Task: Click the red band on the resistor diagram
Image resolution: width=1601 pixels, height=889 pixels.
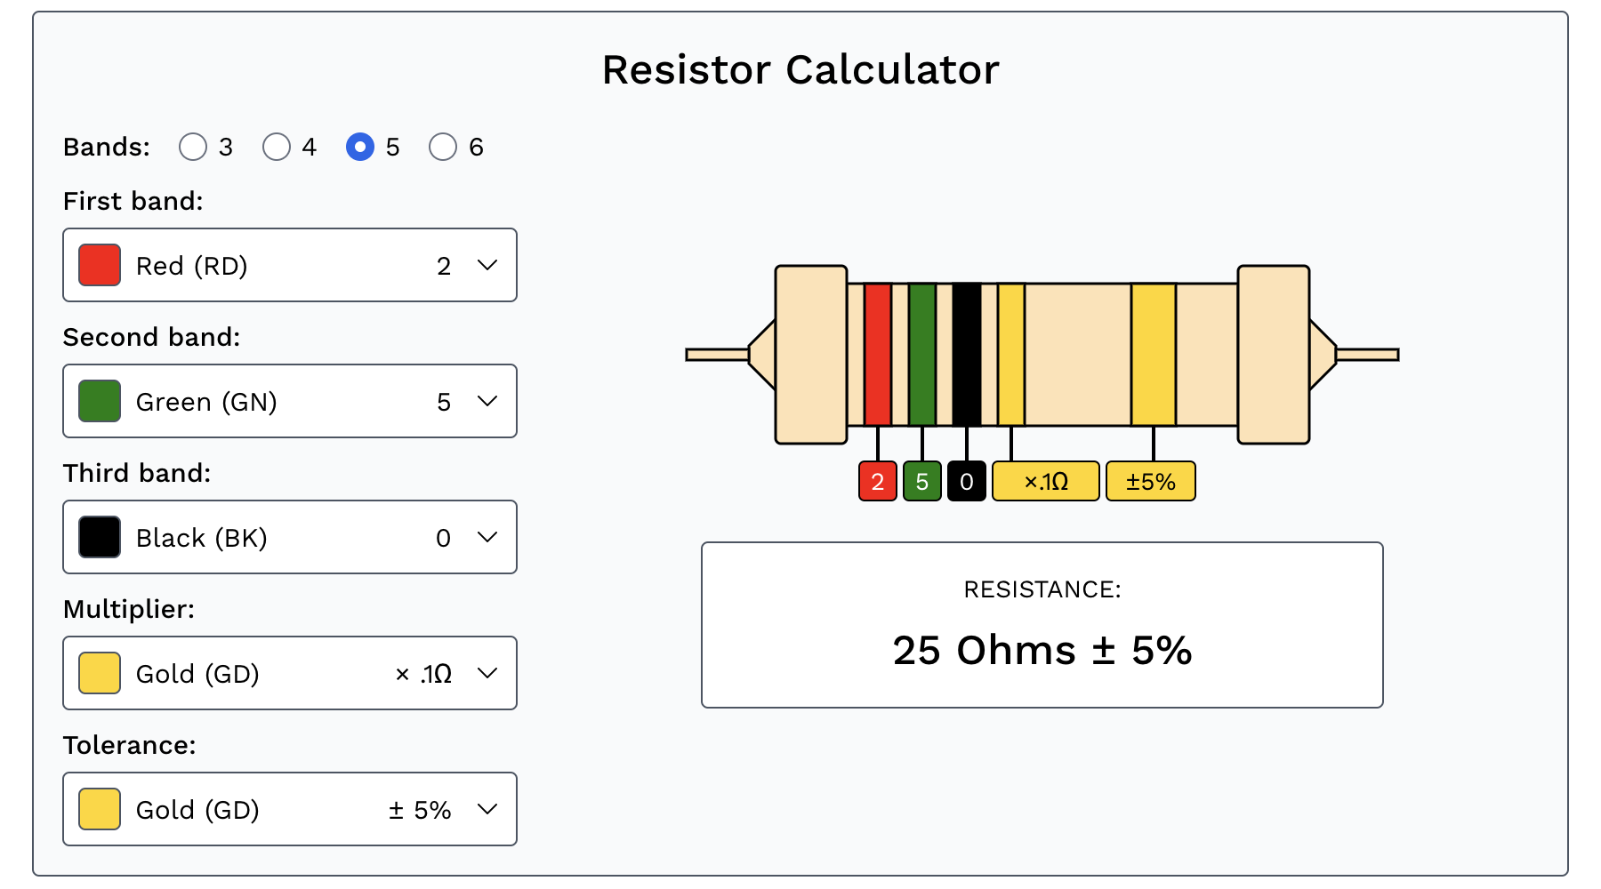Action: pyautogui.click(x=877, y=356)
